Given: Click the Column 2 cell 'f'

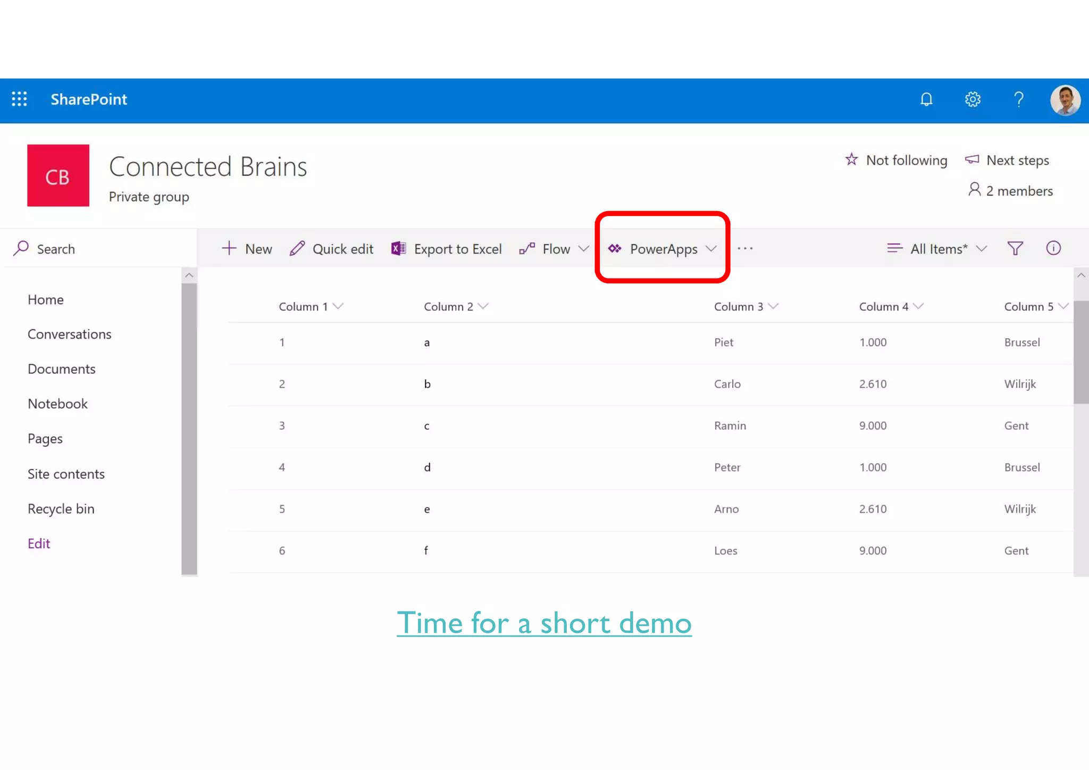Looking at the screenshot, I should tap(426, 551).
